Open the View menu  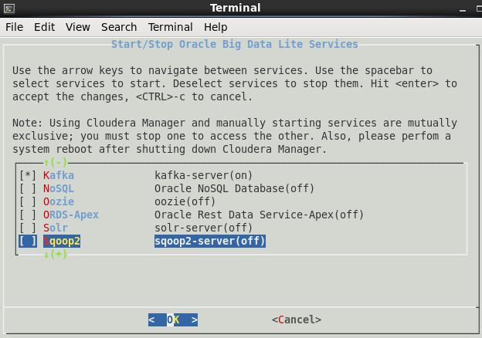pos(77,27)
